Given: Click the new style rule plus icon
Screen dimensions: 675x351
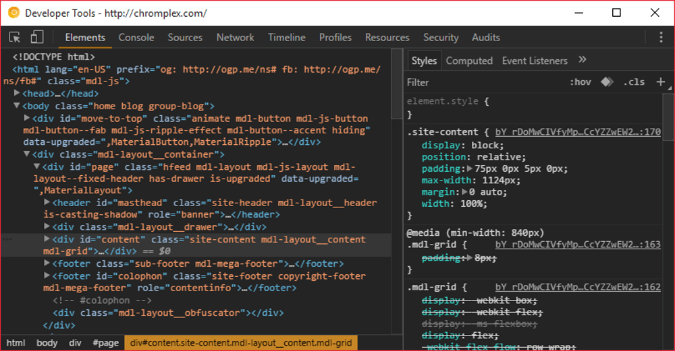Looking at the screenshot, I should 660,82.
